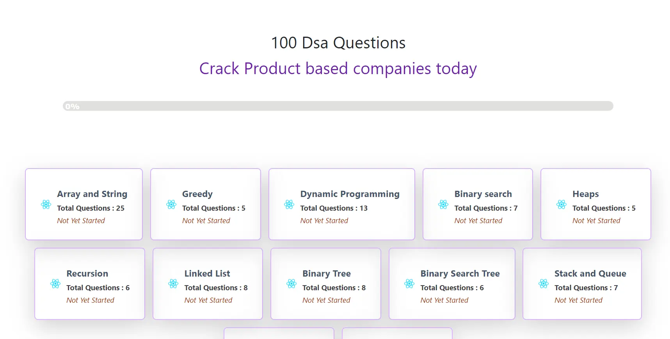Select the Dynamic Programming card
Screen dimensions: 670x339
[341, 204]
